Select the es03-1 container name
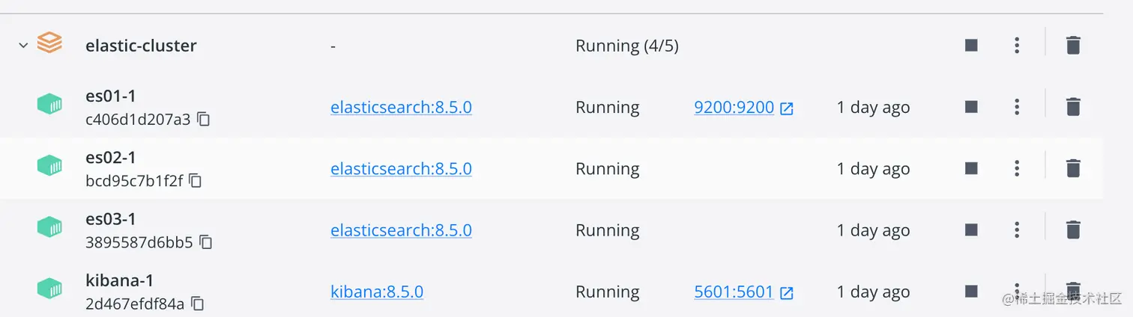 111,219
